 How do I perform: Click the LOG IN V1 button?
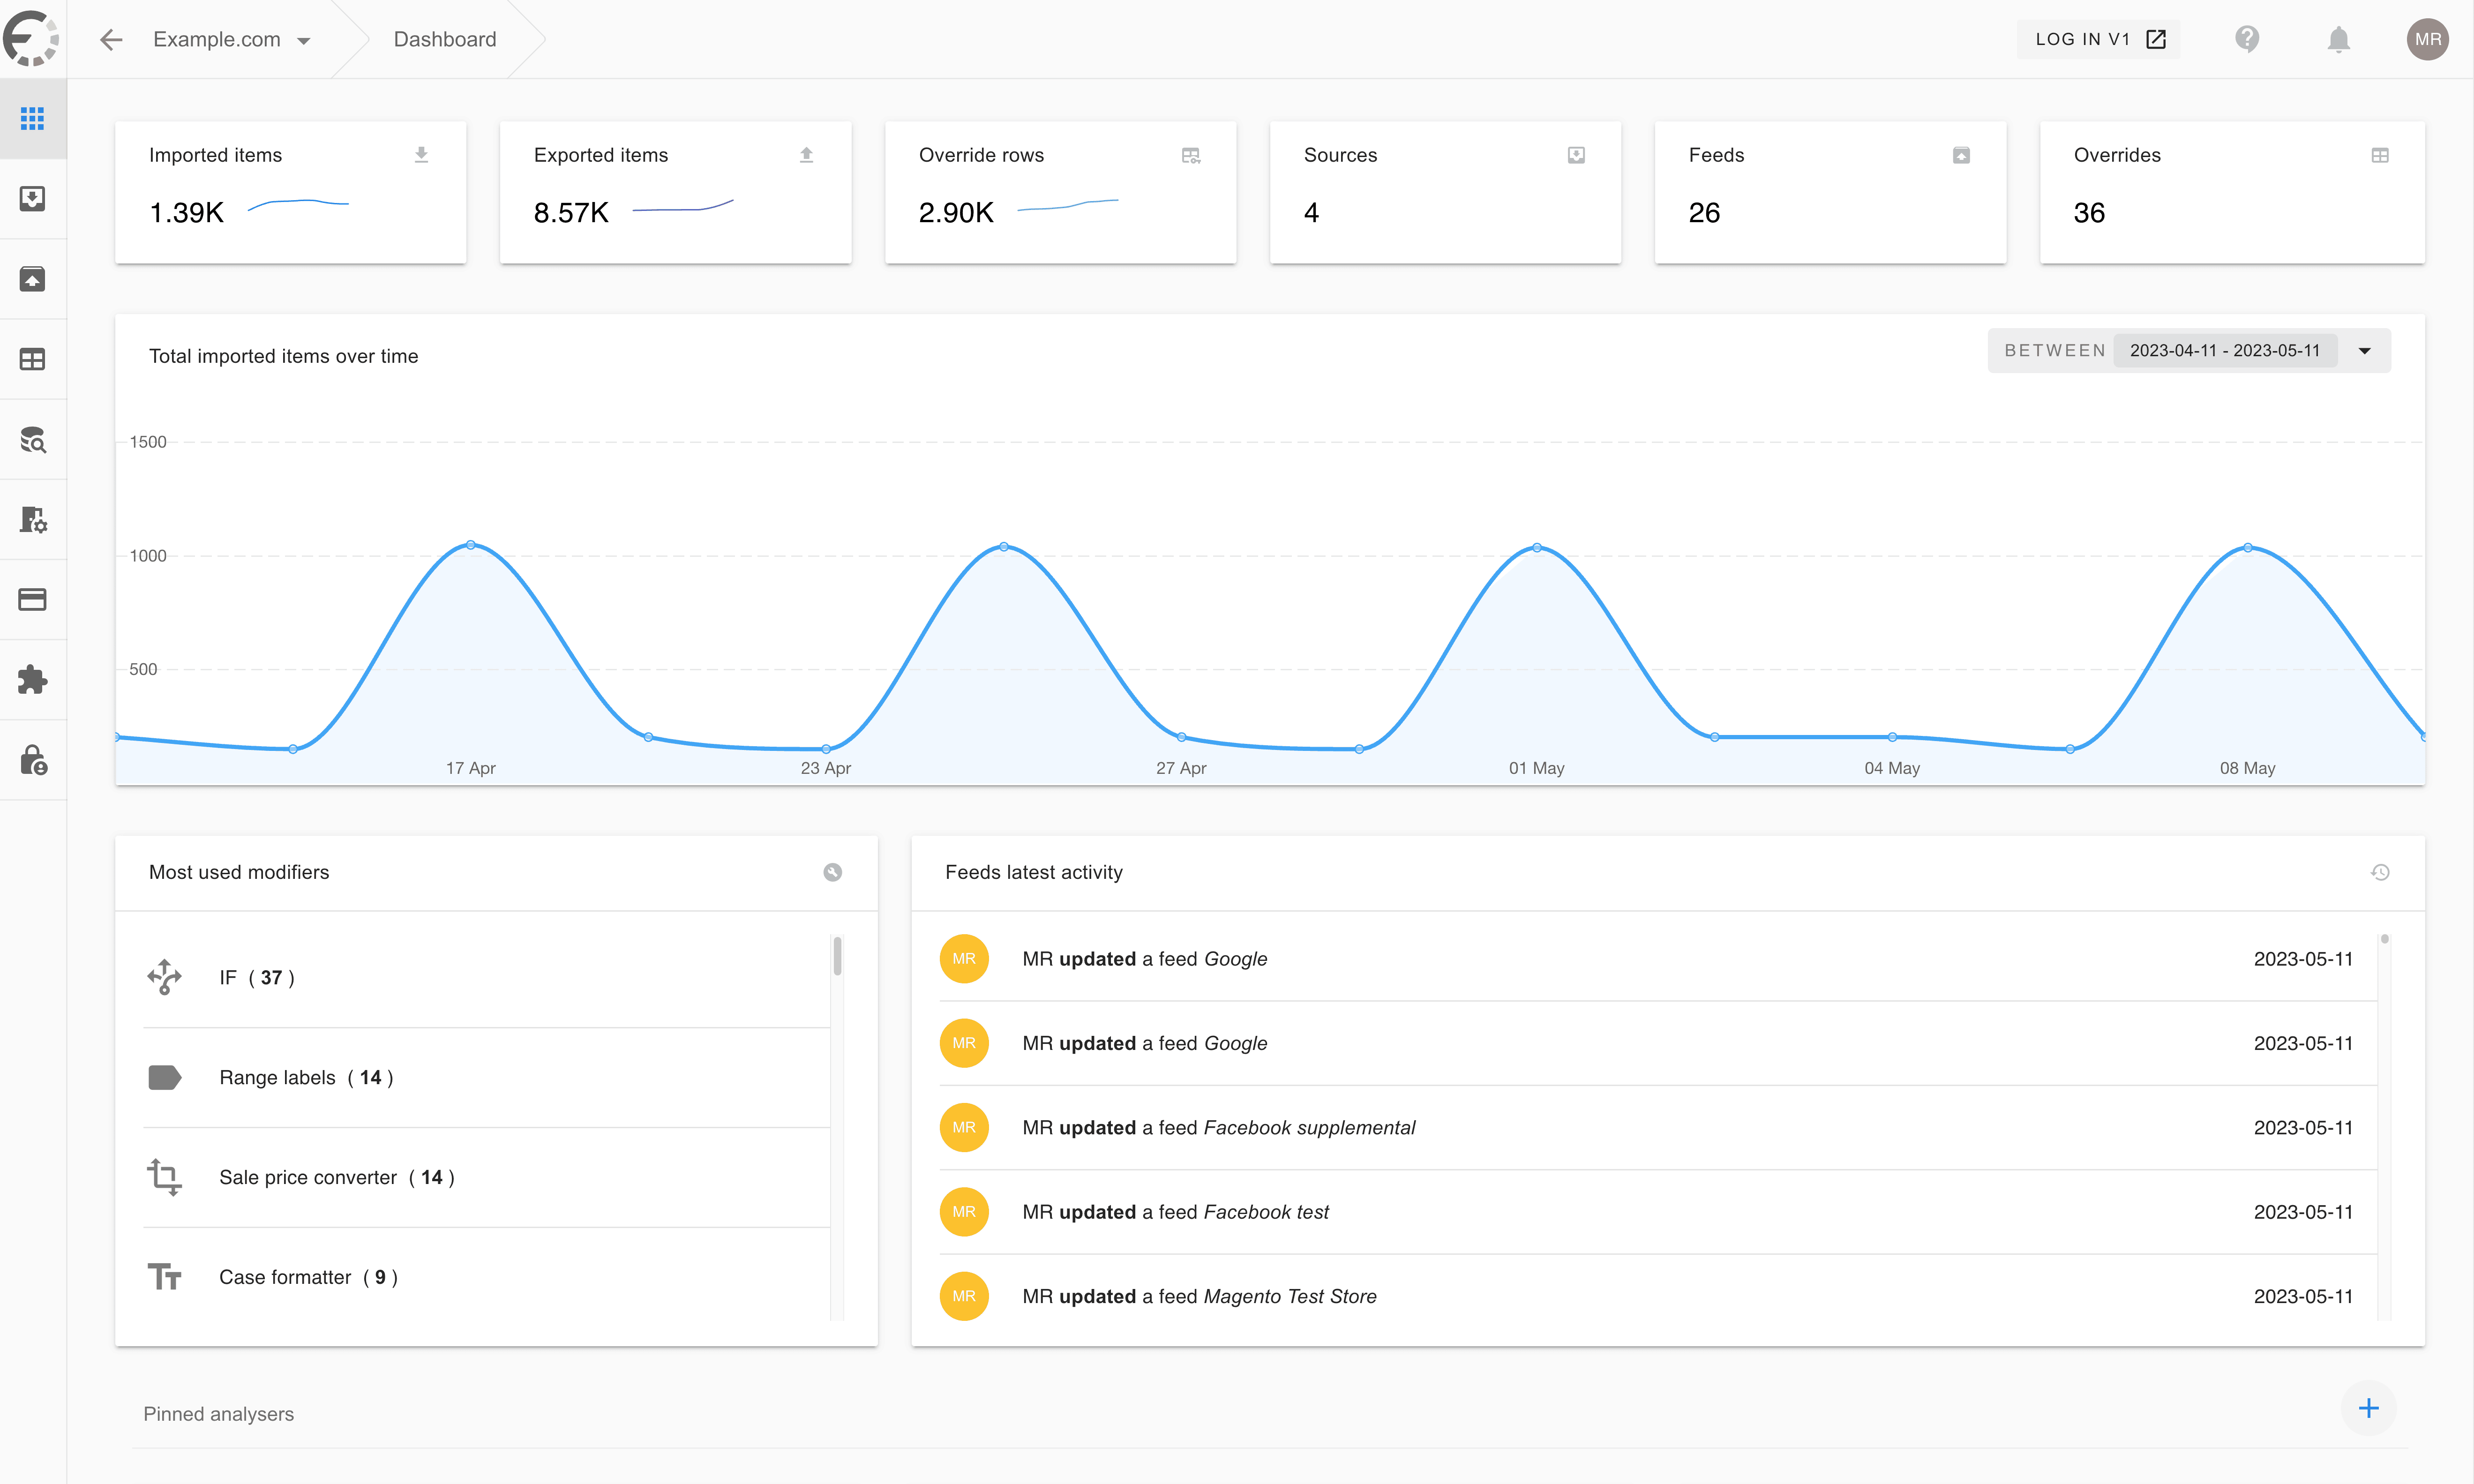pyautogui.click(x=2099, y=39)
